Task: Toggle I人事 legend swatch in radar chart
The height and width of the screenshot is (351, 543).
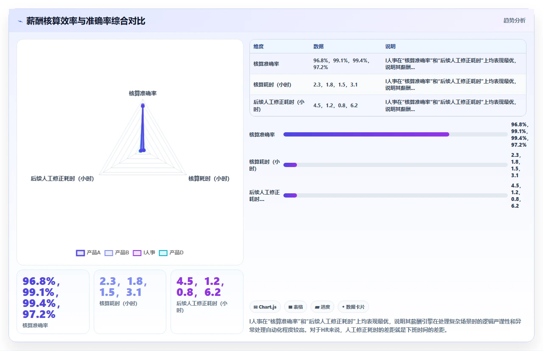Action: [137, 253]
